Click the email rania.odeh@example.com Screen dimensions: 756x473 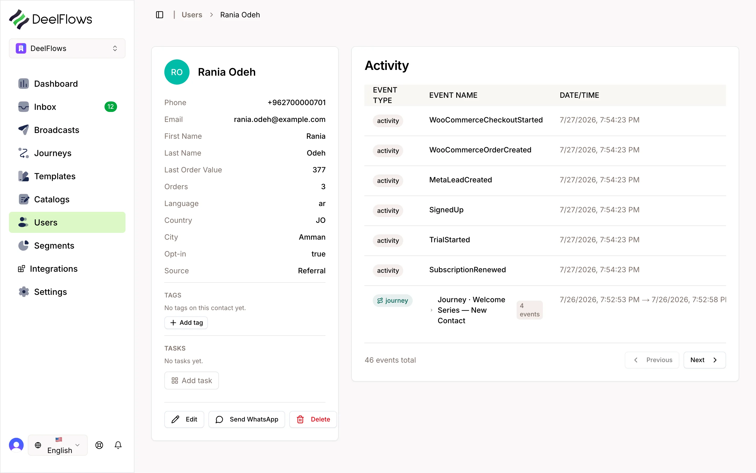pos(280,120)
